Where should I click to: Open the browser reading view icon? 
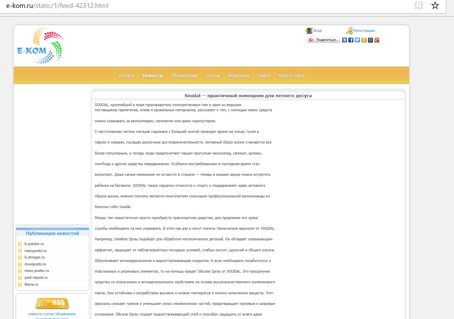(419, 5)
